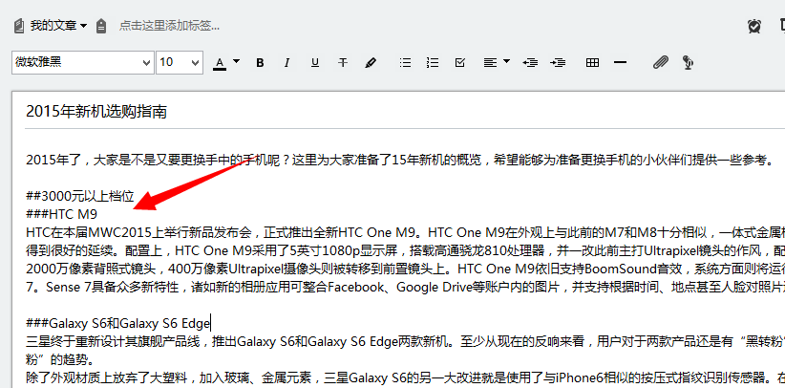This screenshot has width=785, height=388.
Task: Start voice recording with microphone icon
Action: click(688, 63)
